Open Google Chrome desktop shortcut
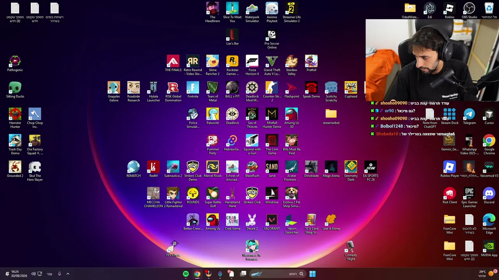Screen dimensions: 499x280 pos(489,145)
